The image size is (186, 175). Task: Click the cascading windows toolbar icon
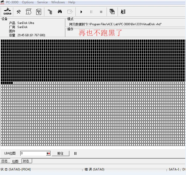click(112, 12)
